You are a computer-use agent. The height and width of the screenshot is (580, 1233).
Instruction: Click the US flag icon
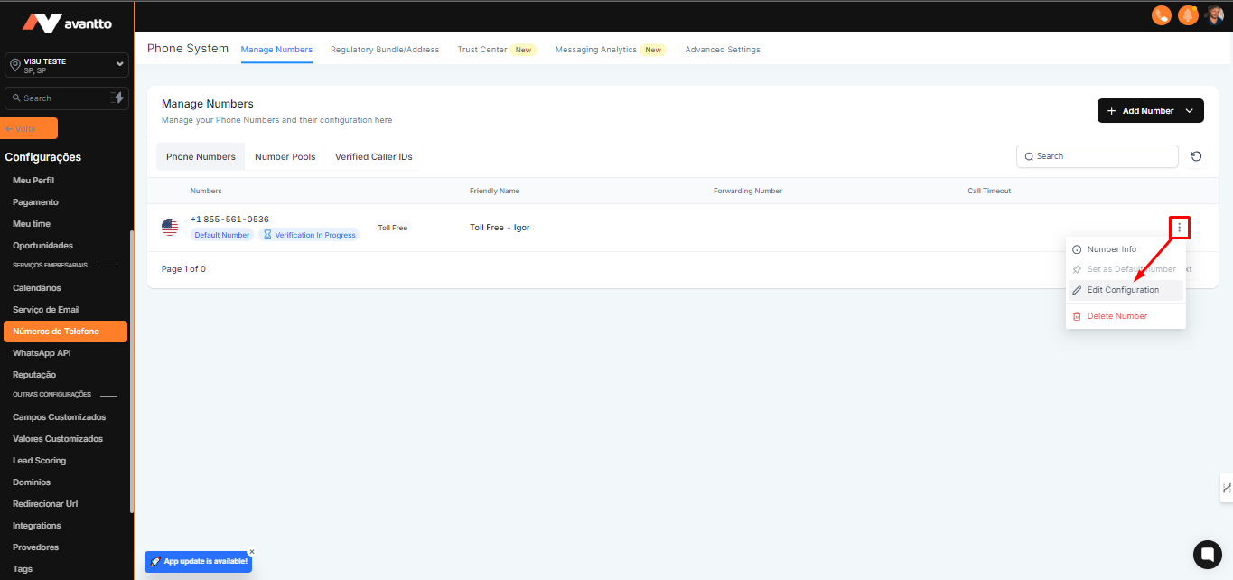[x=170, y=228]
